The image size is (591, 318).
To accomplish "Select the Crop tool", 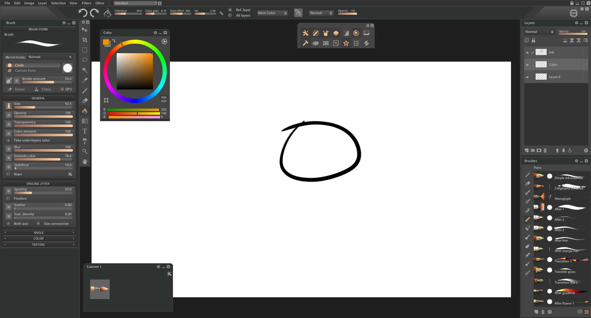I will click(x=85, y=40).
